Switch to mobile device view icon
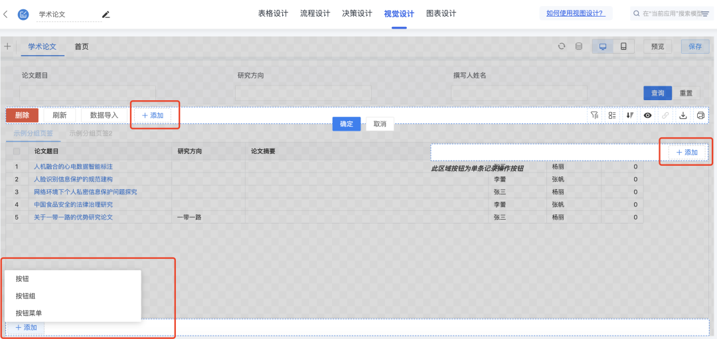The image size is (717, 339). 623,46
